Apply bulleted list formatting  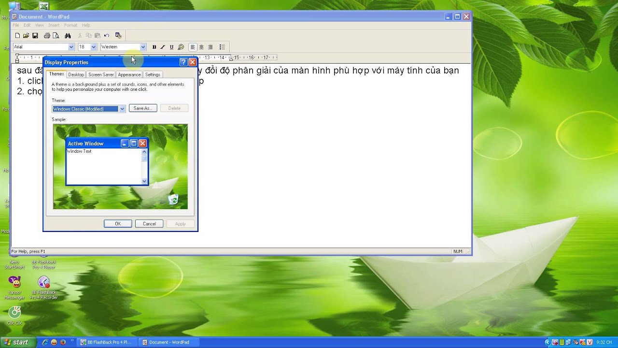click(222, 47)
